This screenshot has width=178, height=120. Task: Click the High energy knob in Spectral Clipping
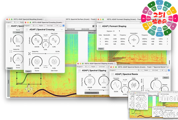point(104,81)
